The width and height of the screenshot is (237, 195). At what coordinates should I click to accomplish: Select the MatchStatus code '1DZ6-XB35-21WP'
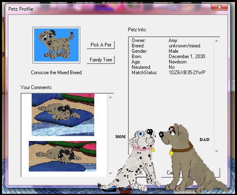click(187, 73)
